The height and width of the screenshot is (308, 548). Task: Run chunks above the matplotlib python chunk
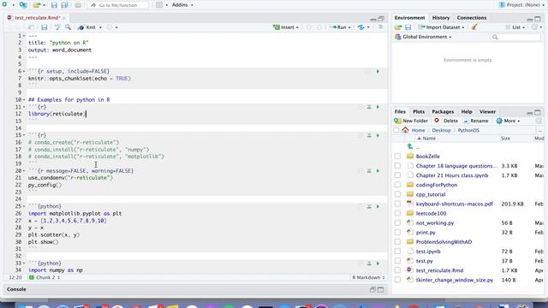pyautogui.click(x=369, y=206)
